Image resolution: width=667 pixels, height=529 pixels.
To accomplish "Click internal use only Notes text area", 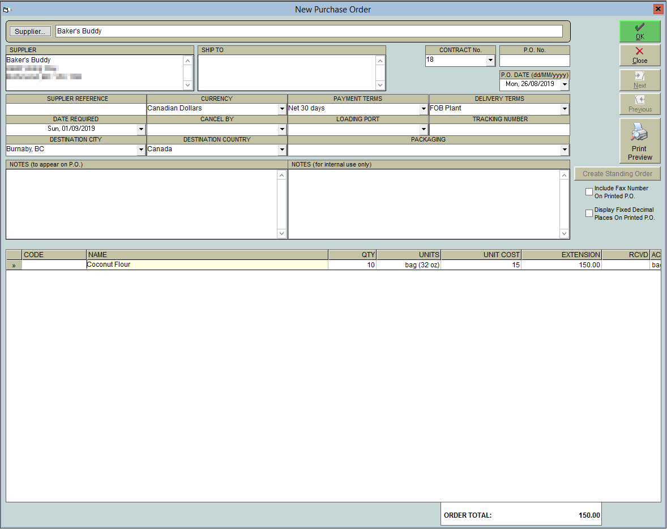I will (424, 204).
